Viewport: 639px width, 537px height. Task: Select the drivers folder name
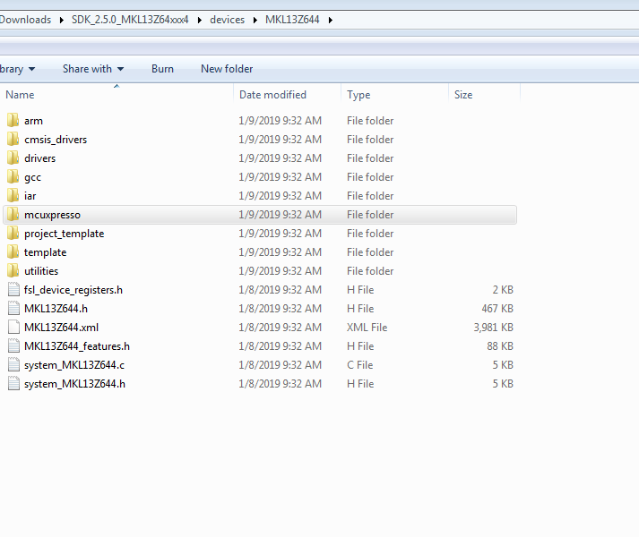[x=39, y=158]
